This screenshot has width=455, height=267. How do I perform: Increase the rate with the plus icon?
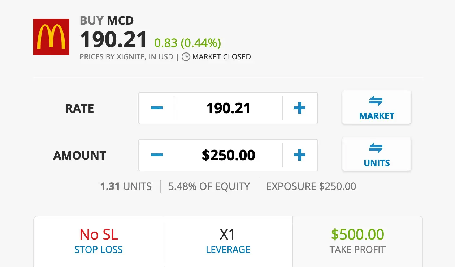[300, 108]
